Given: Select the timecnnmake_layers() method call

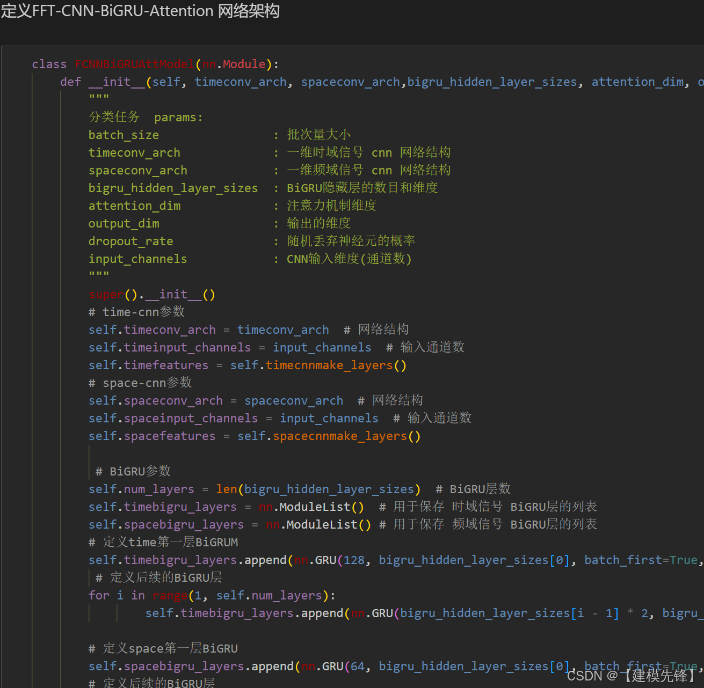Looking at the screenshot, I should point(336,365).
